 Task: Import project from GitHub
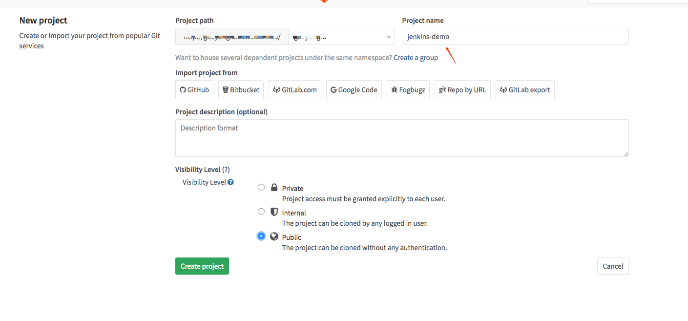(194, 90)
